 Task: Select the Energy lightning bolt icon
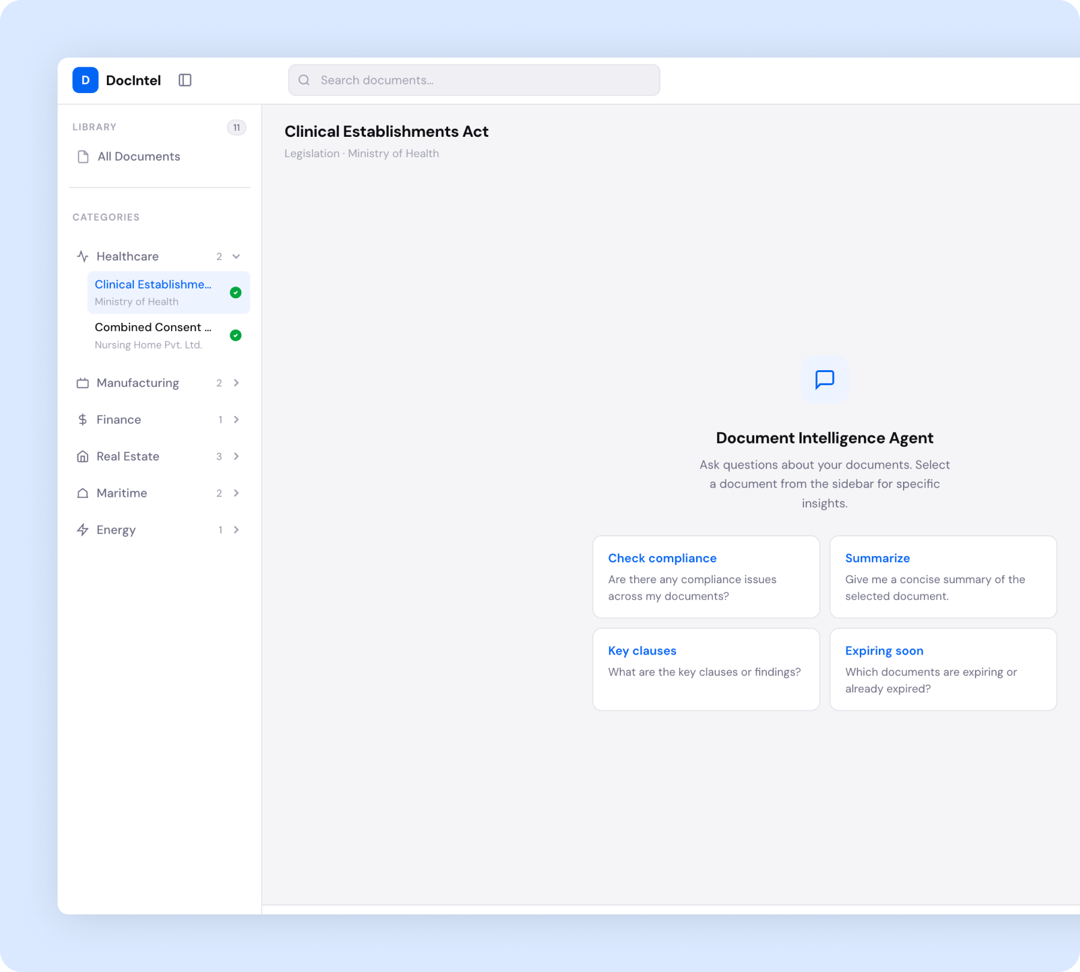pos(82,530)
